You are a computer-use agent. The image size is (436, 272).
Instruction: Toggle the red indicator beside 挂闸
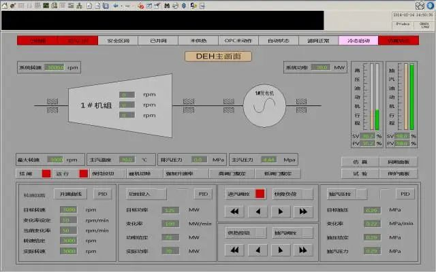(46, 173)
